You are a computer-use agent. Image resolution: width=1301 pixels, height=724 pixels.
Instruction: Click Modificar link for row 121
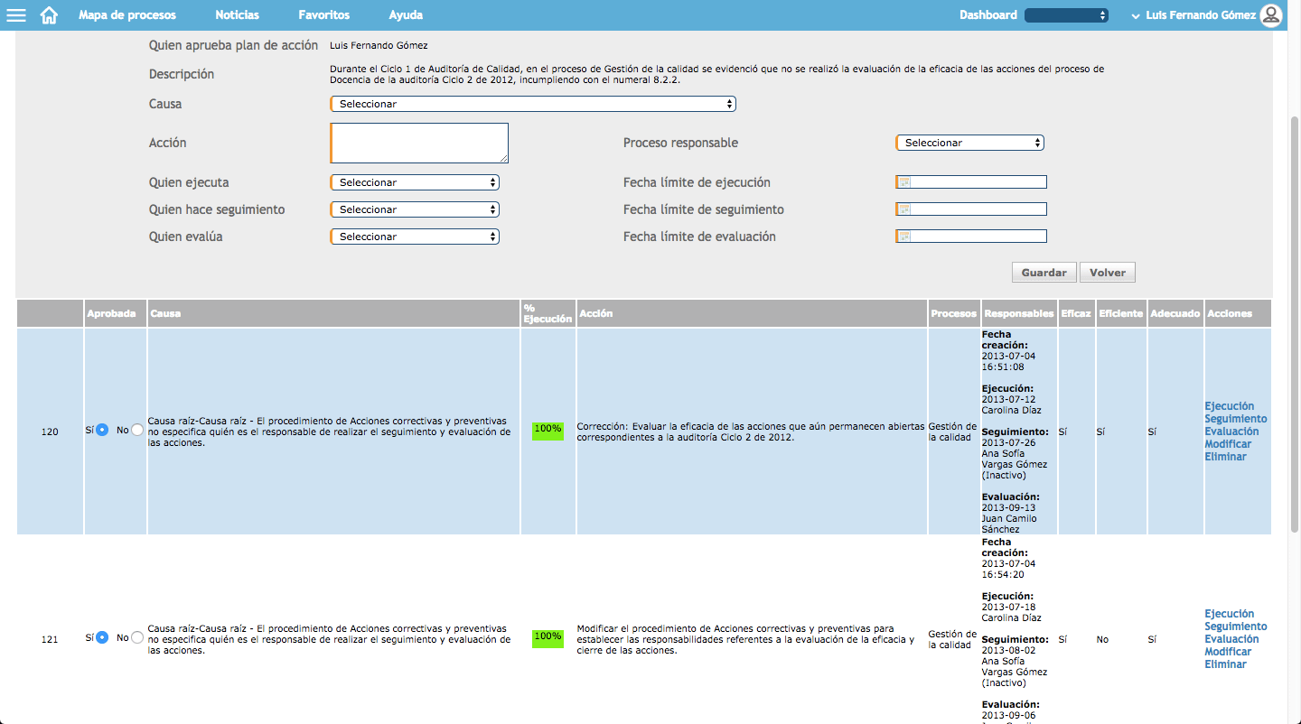pyautogui.click(x=1228, y=652)
